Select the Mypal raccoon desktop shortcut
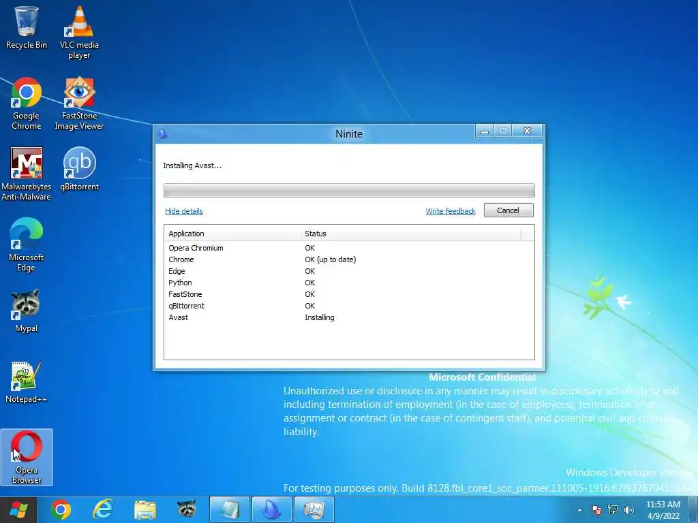698x523 pixels. [27, 311]
